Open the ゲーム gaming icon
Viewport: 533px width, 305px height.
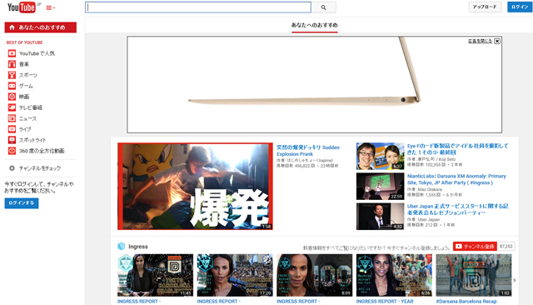12,86
